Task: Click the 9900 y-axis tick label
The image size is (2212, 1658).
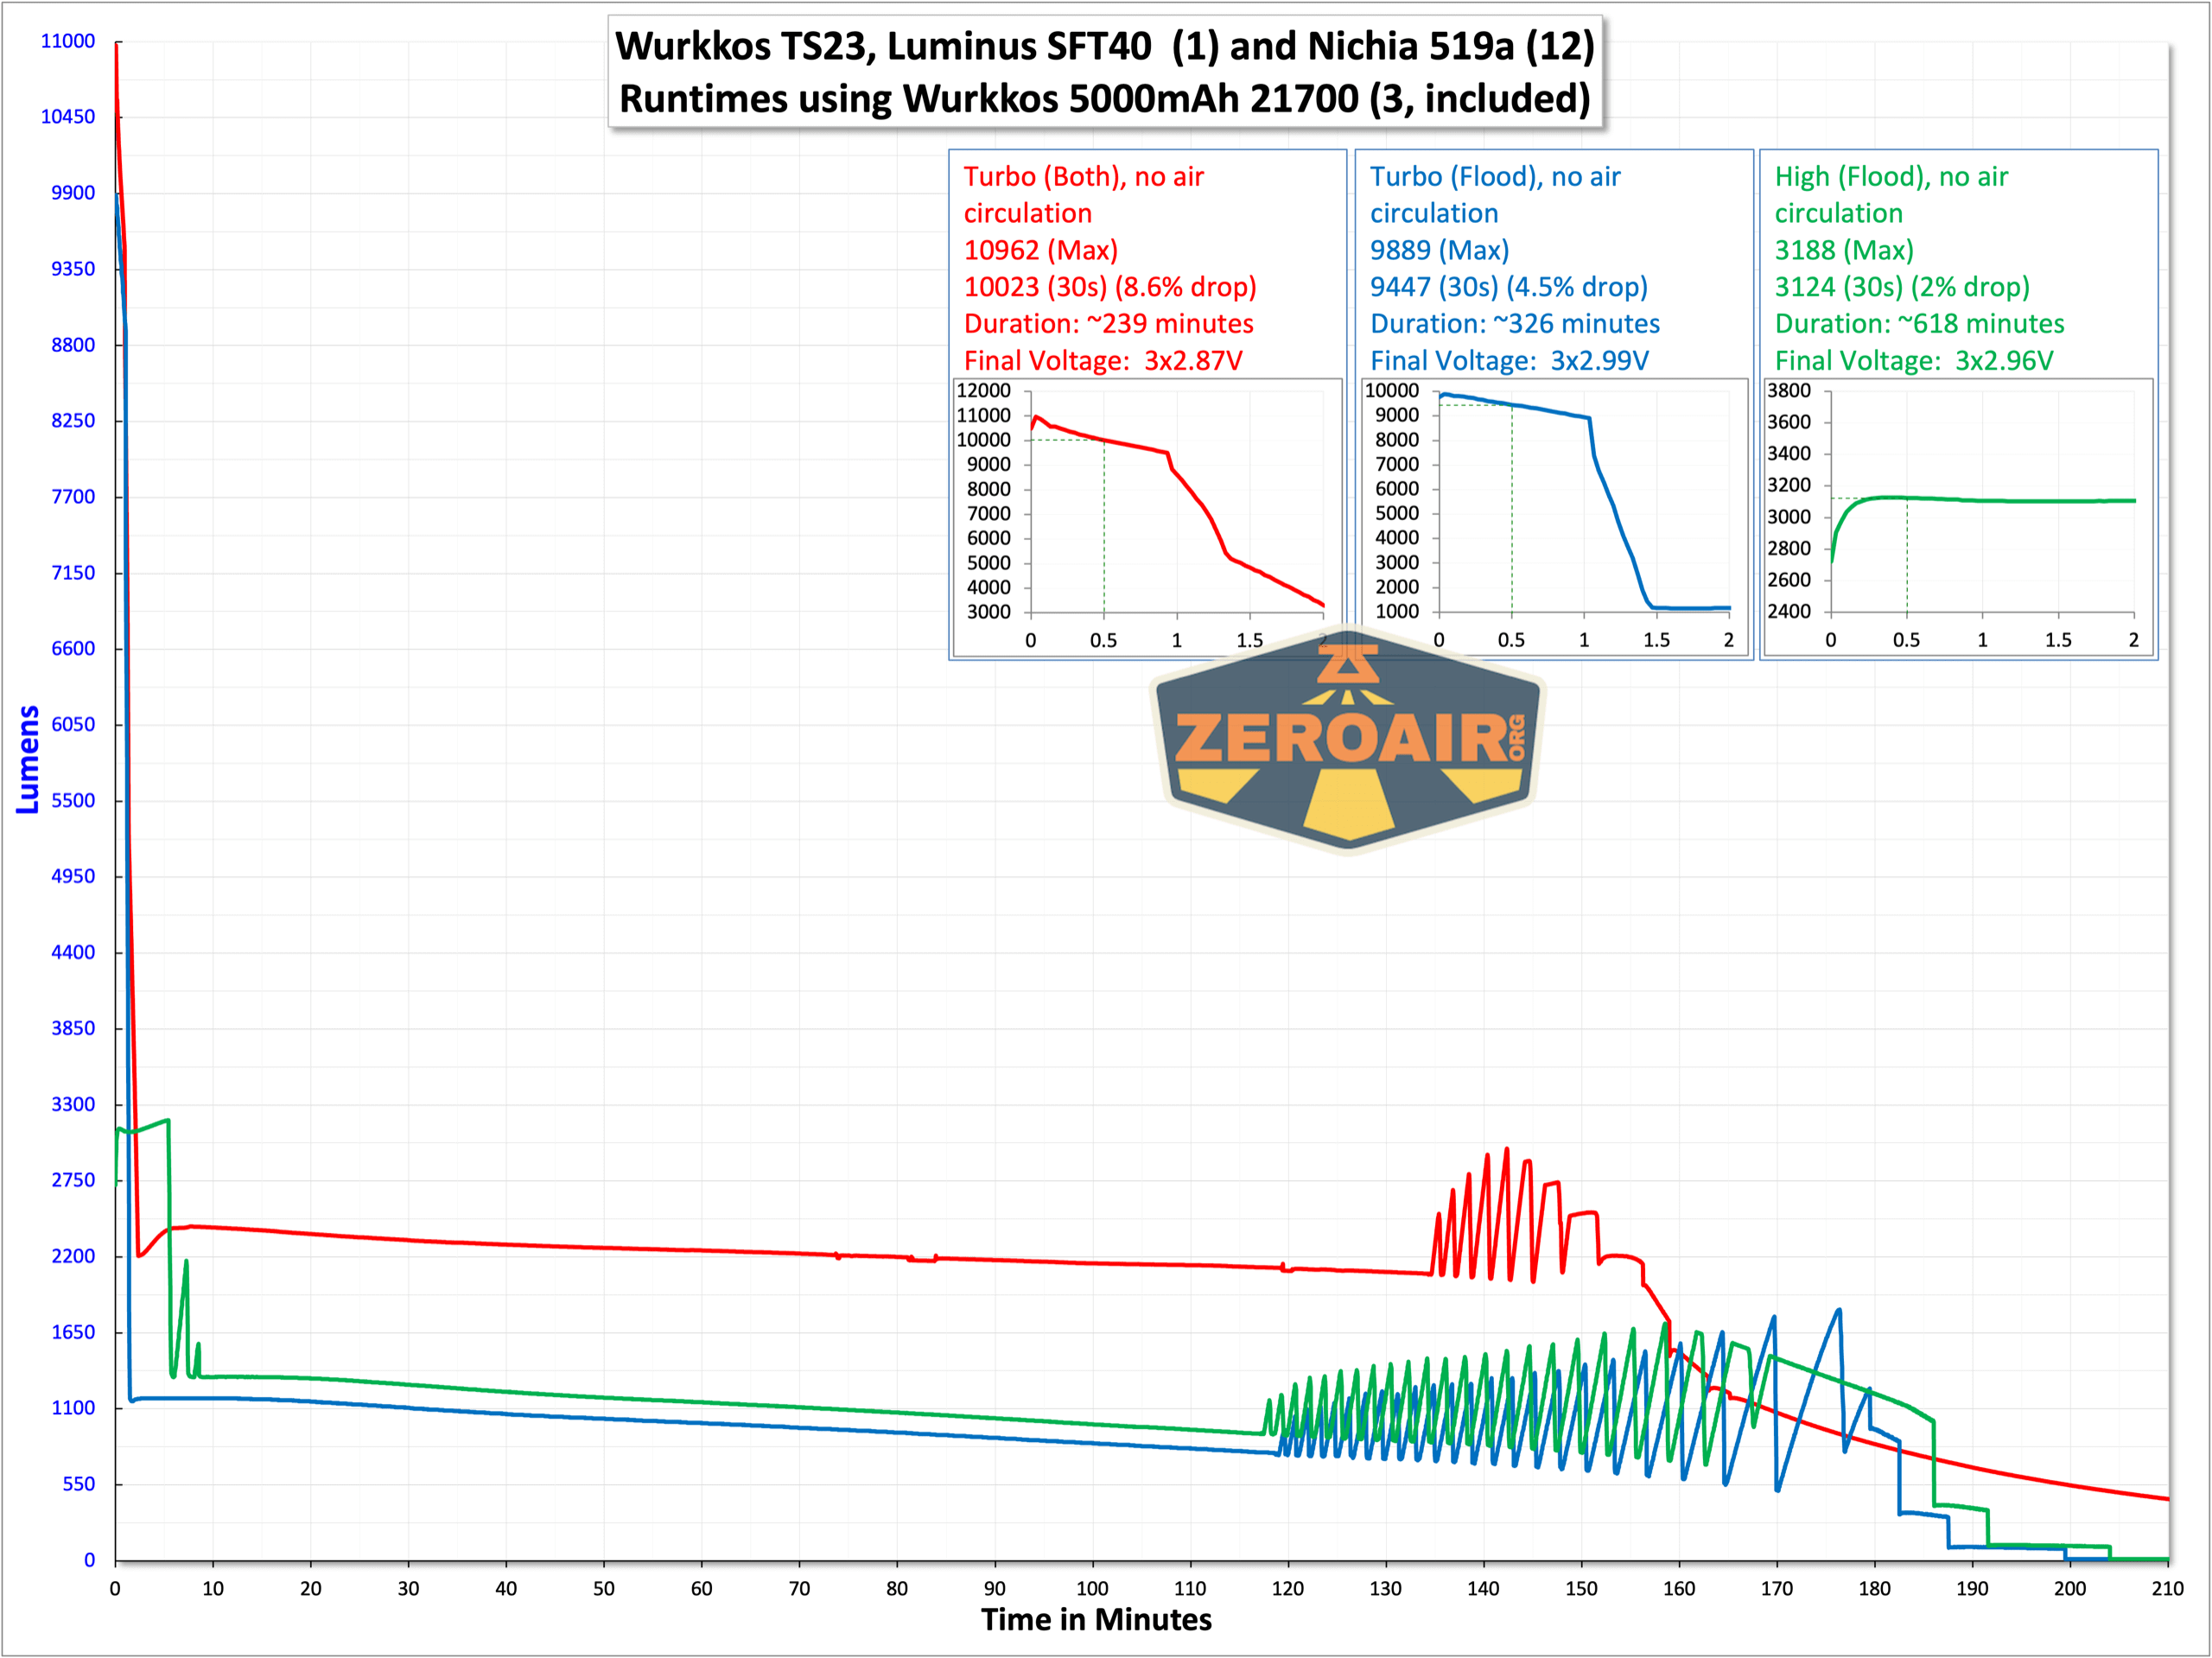Action: tap(73, 193)
